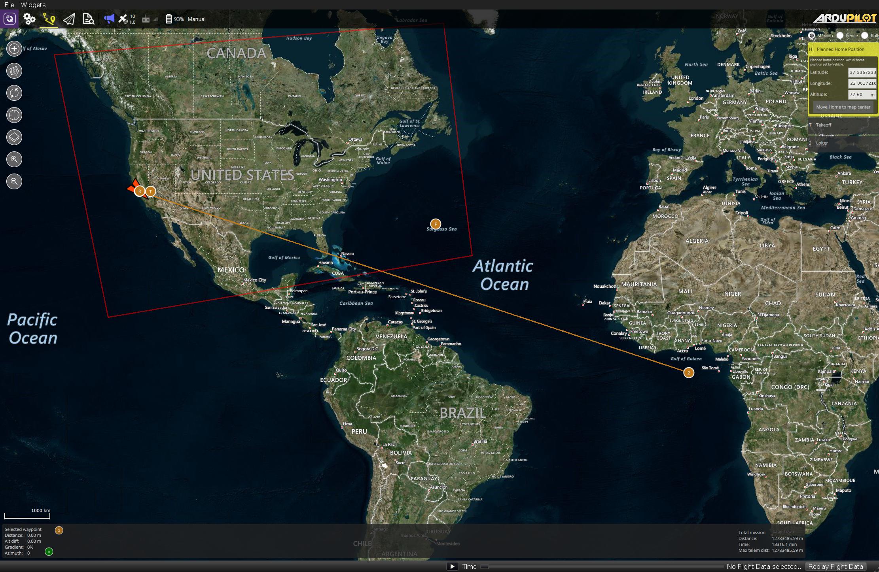Open the File menu
This screenshot has height=572, width=879.
pos(9,5)
